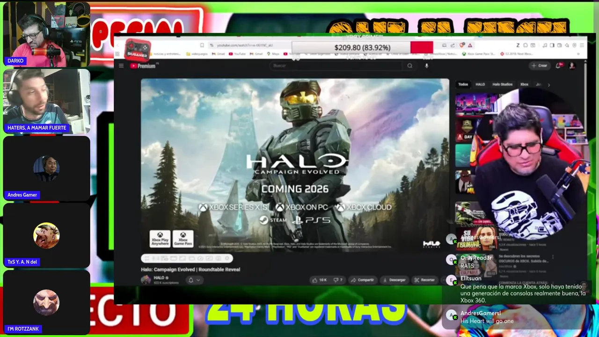599x337 pixels.
Task: Open the Crear create button
Action: (x=540, y=66)
